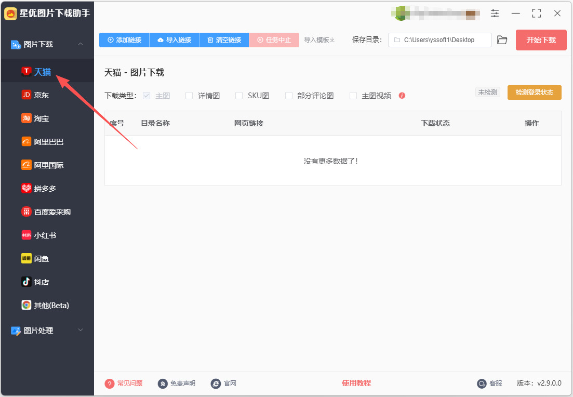This screenshot has height=397, width=573.
Task: Enable the 主图视频 checkbox
Action: (x=353, y=96)
